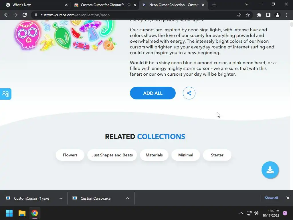Click the floating blue download button

click(270, 170)
